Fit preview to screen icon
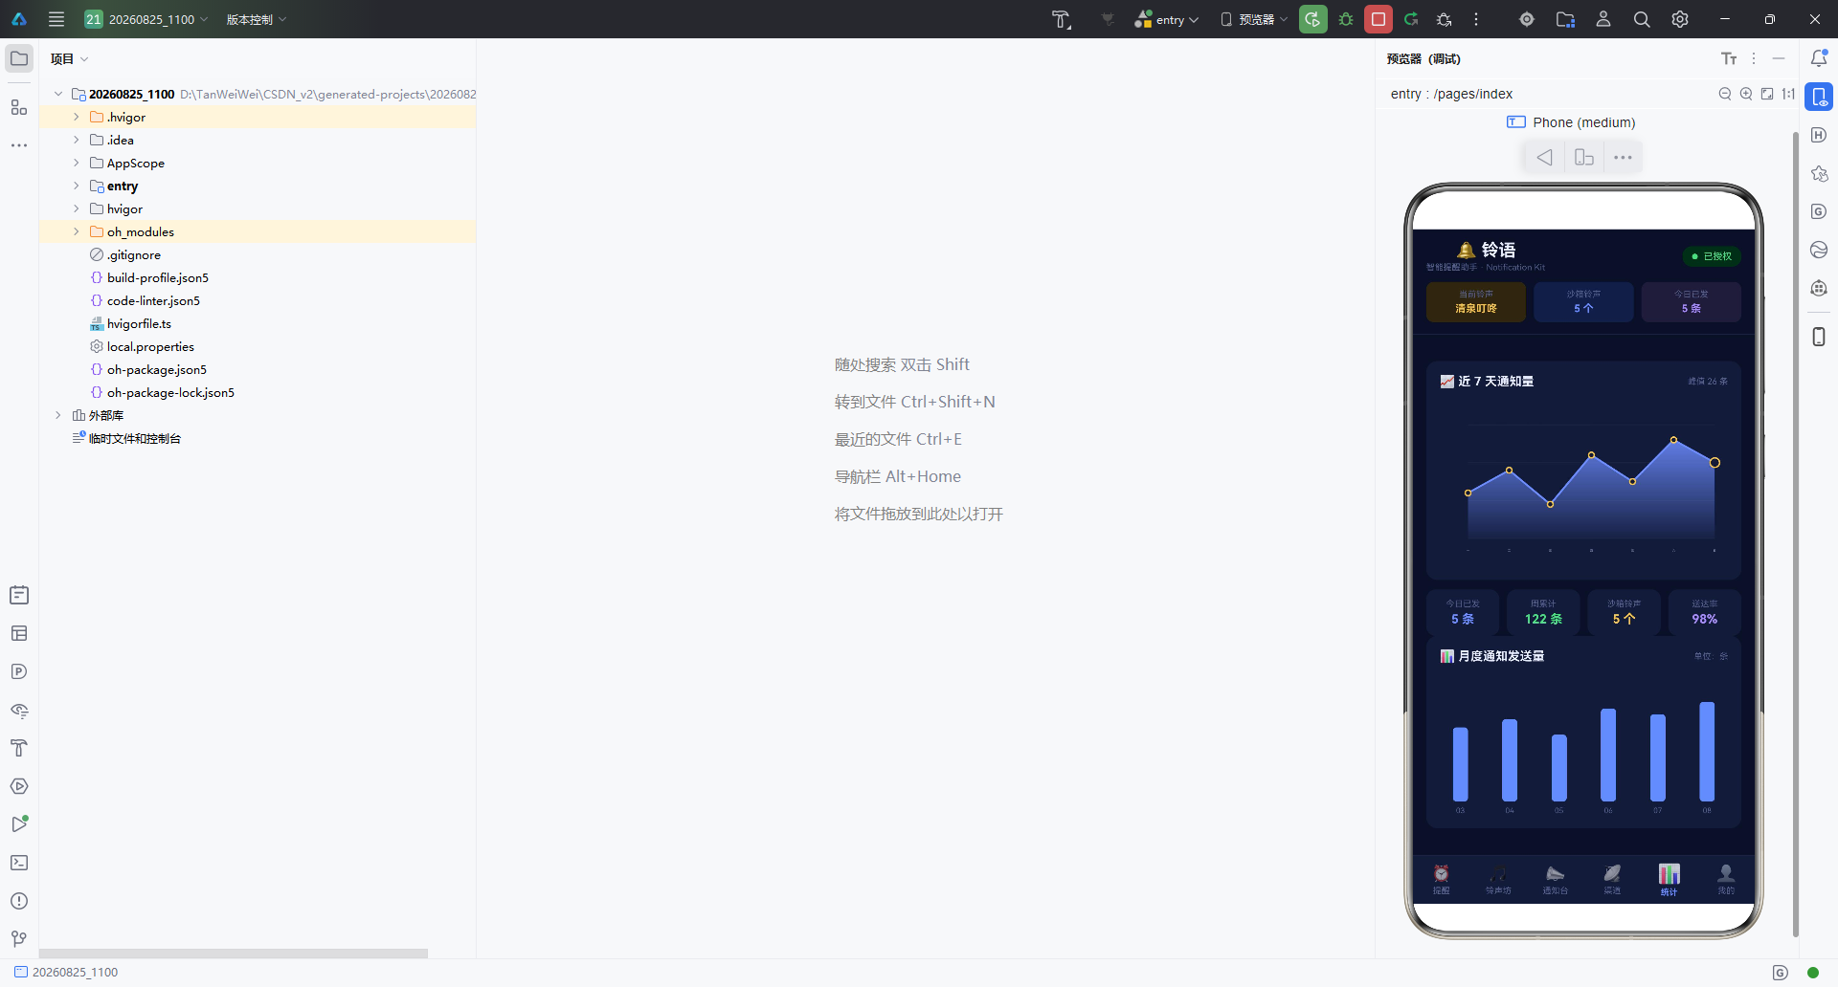This screenshot has width=1838, height=987. (1767, 94)
